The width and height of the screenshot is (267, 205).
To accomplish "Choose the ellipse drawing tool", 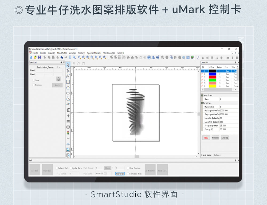I will 68,93.
